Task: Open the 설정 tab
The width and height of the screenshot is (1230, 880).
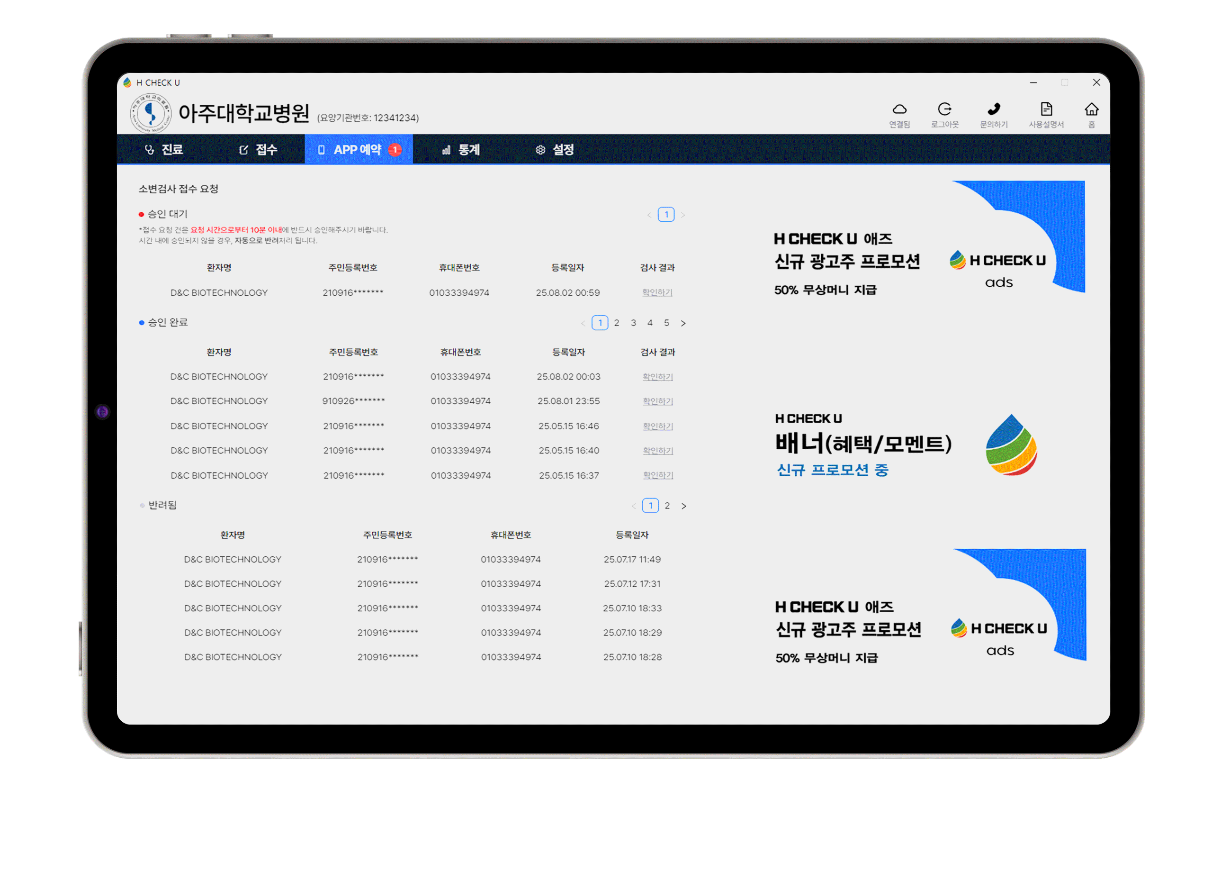Action: (555, 150)
